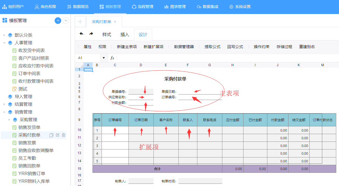
Task: Open template 销售回款单
Action: point(29,166)
